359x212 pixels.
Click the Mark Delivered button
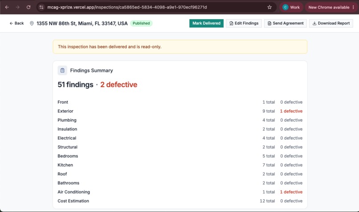(206, 23)
